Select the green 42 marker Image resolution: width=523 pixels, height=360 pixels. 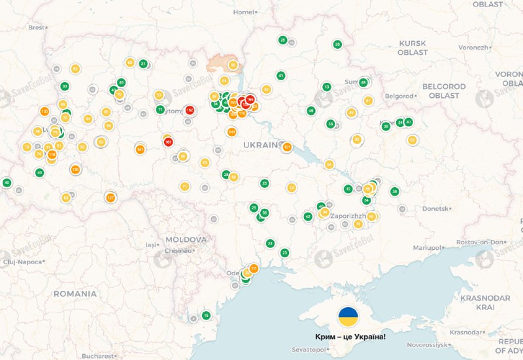[x=307, y=217]
